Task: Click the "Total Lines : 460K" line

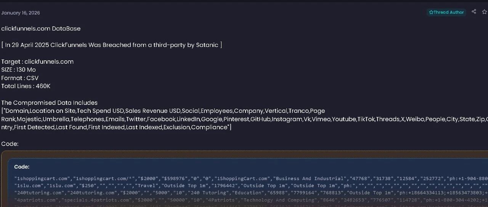Action: (x=26, y=86)
